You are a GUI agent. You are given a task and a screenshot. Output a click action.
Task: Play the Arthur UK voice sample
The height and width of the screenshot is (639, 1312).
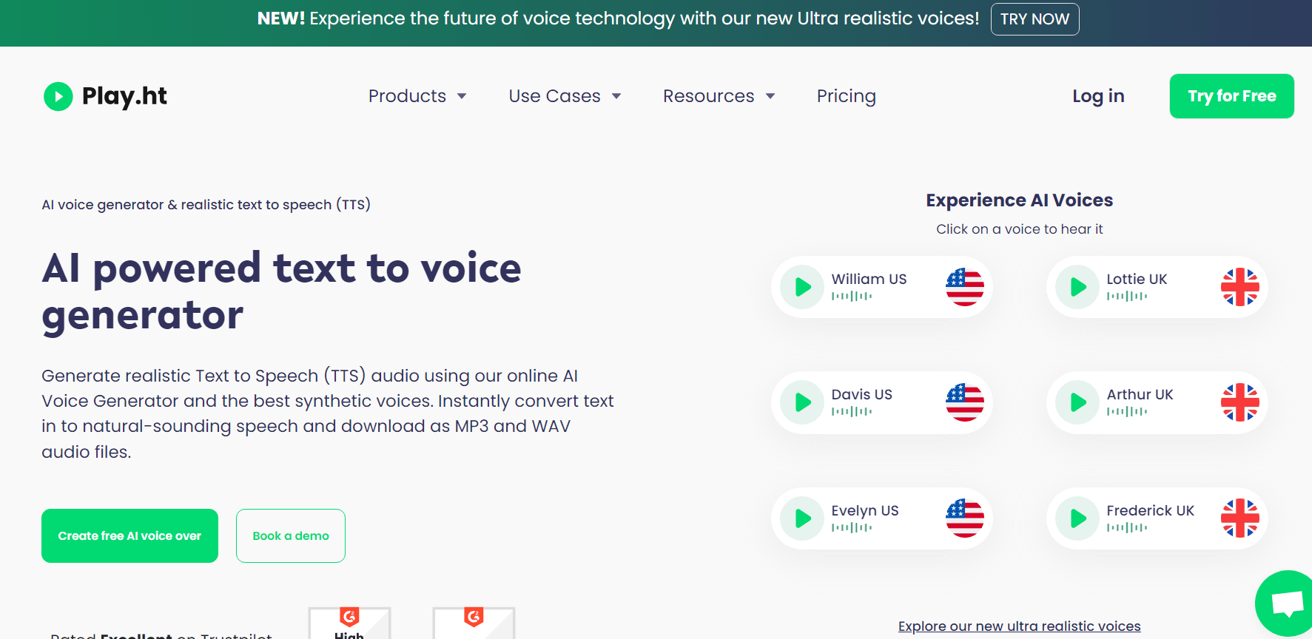(x=1077, y=402)
